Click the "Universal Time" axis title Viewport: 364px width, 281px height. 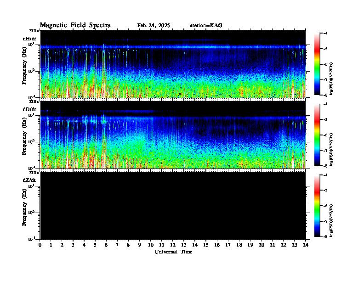click(173, 252)
